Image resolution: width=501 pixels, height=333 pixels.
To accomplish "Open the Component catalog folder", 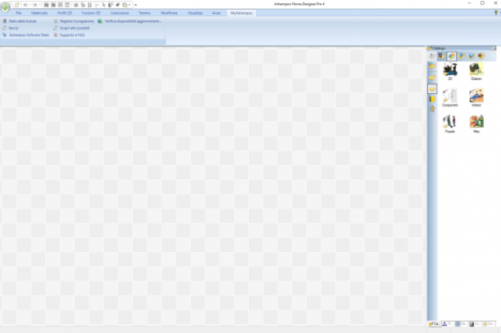I will click(x=450, y=97).
